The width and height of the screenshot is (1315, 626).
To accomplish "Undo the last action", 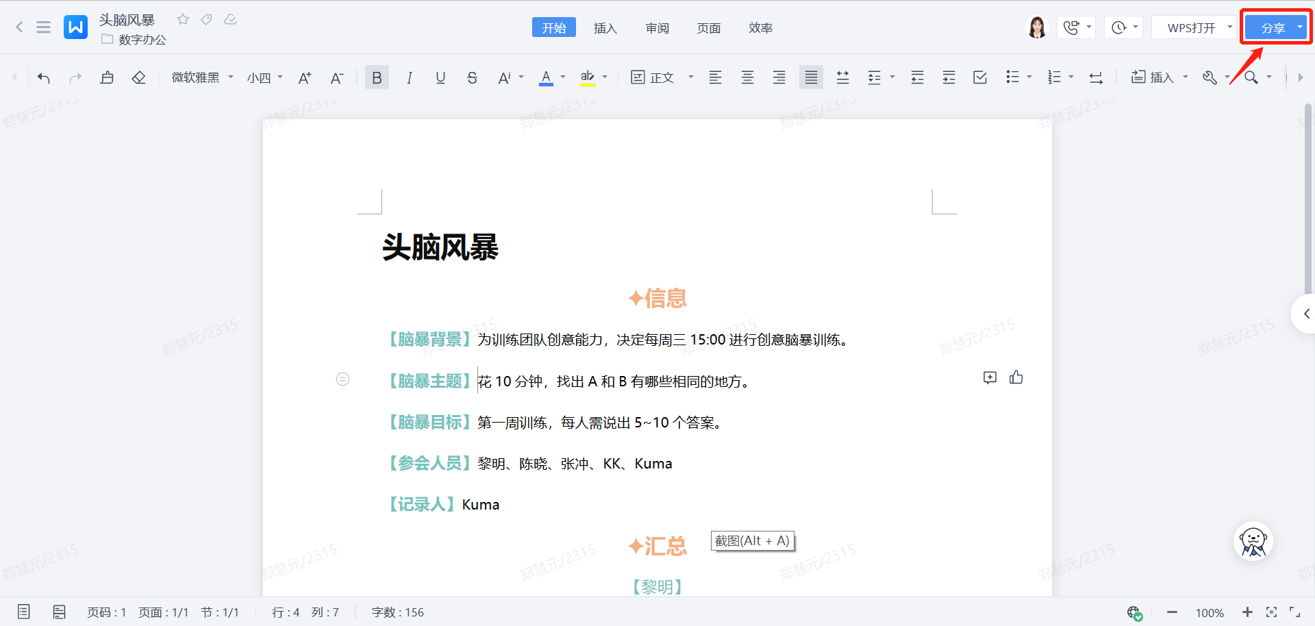I will pyautogui.click(x=44, y=77).
